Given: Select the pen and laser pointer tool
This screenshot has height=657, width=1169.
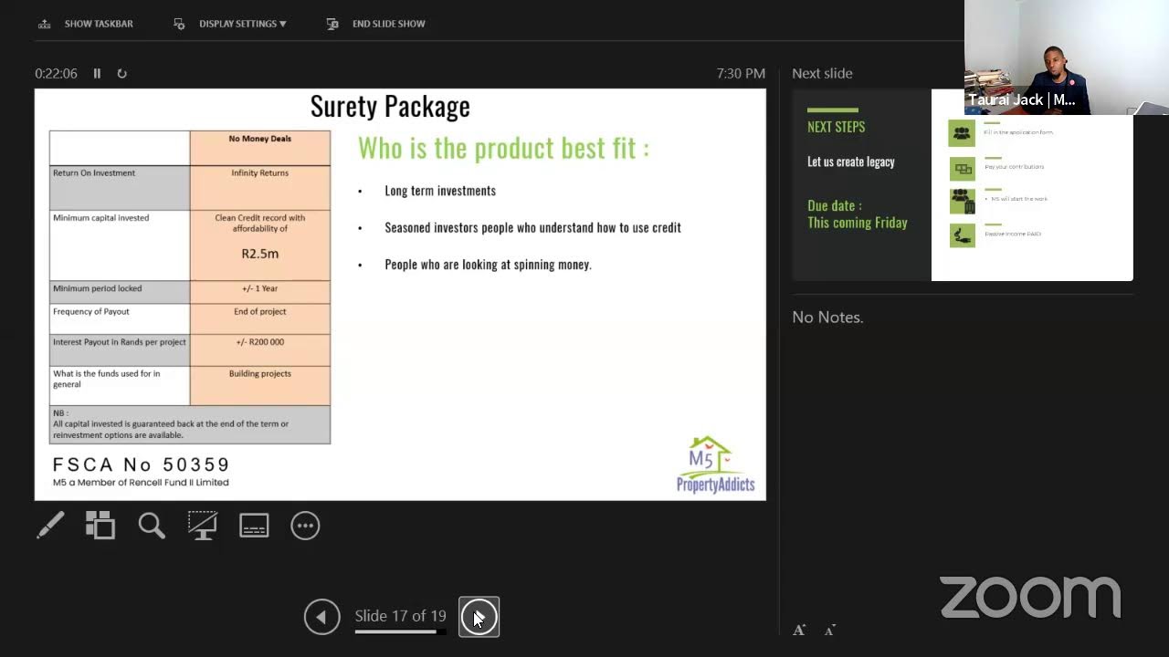Looking at the screenshot, I should [x=50, y=526].
